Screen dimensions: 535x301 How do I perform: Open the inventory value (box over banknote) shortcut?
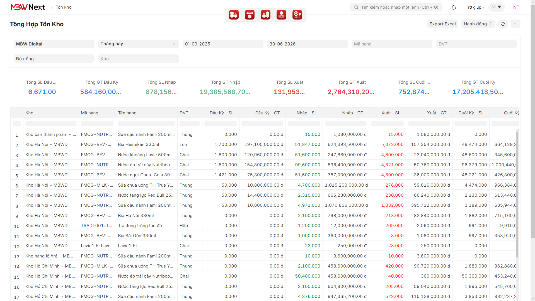(x=281, y=15)
